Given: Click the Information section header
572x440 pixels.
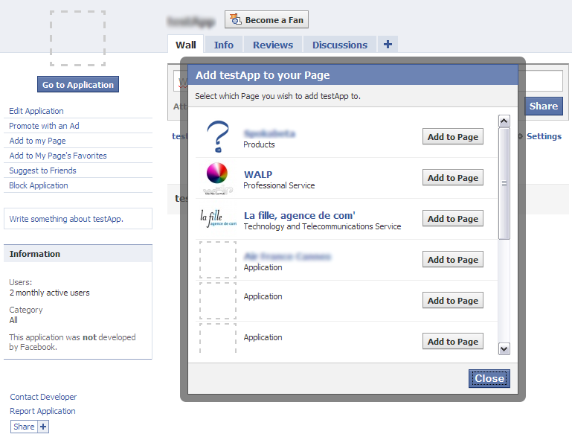Looking at the screenshot, I should tap(78, 254).
